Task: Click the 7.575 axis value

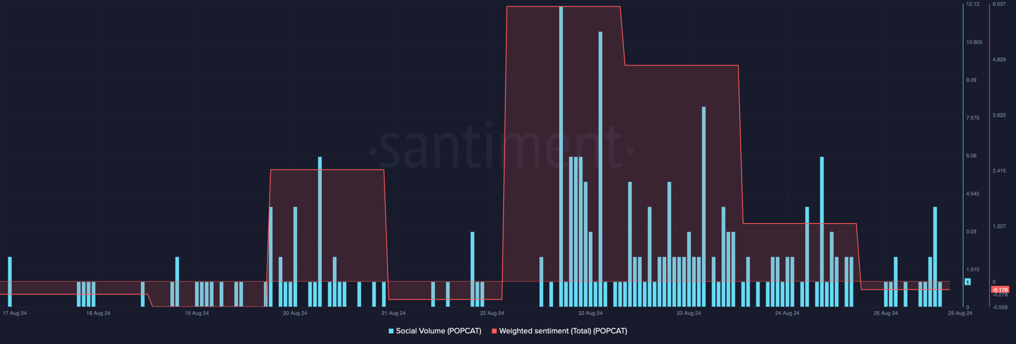Action: click(x=973, y=118)
